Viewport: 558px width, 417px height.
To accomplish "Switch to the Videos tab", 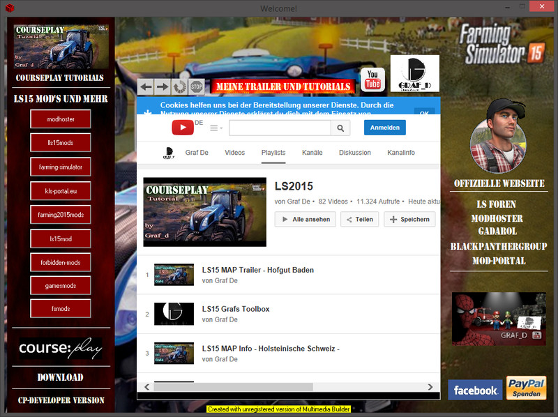I will click(x=234, y=153).
